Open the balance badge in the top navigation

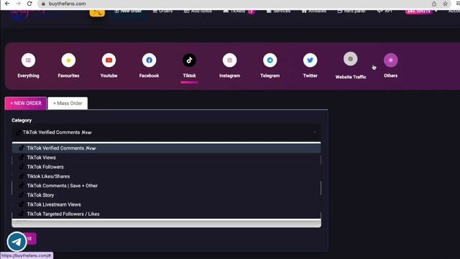(419, 12)
